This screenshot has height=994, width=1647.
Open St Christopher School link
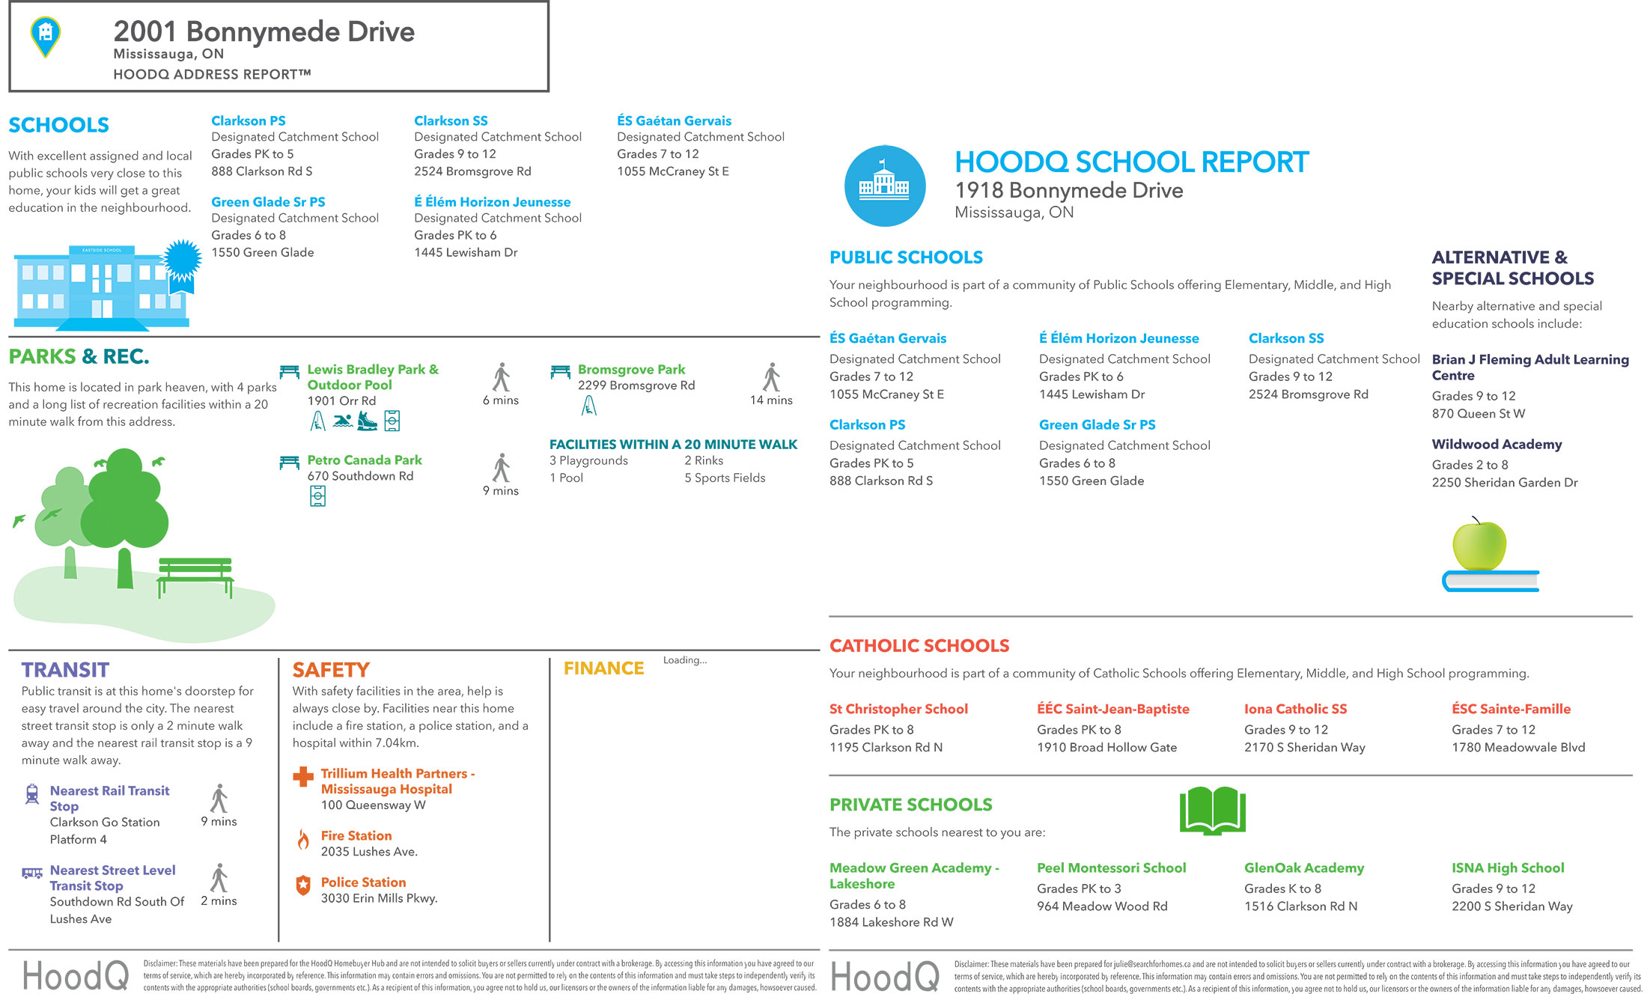click(898, 709)
